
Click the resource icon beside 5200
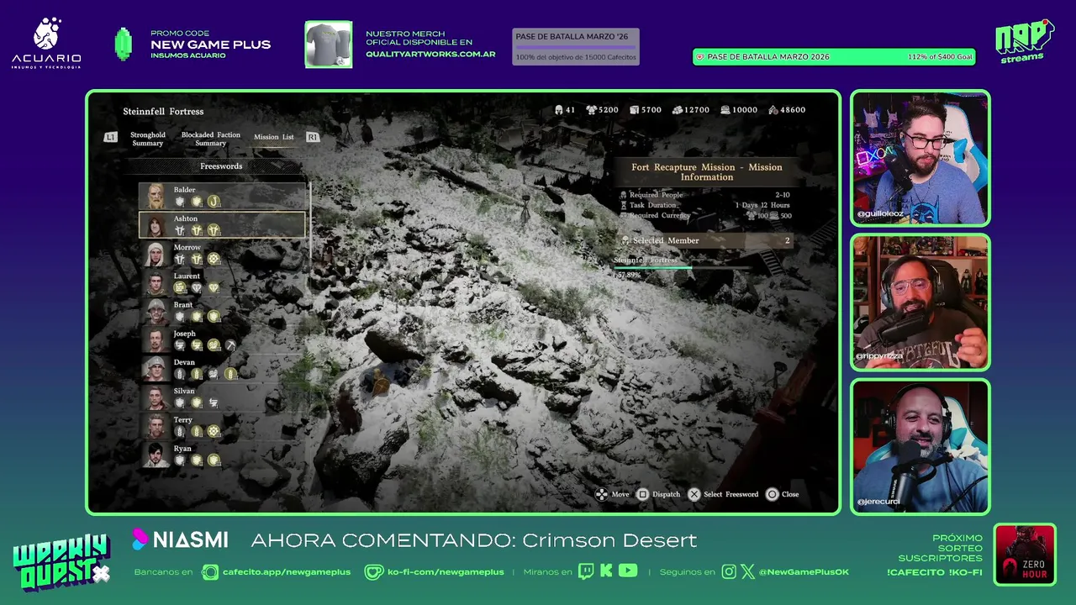tap(591, 110)
